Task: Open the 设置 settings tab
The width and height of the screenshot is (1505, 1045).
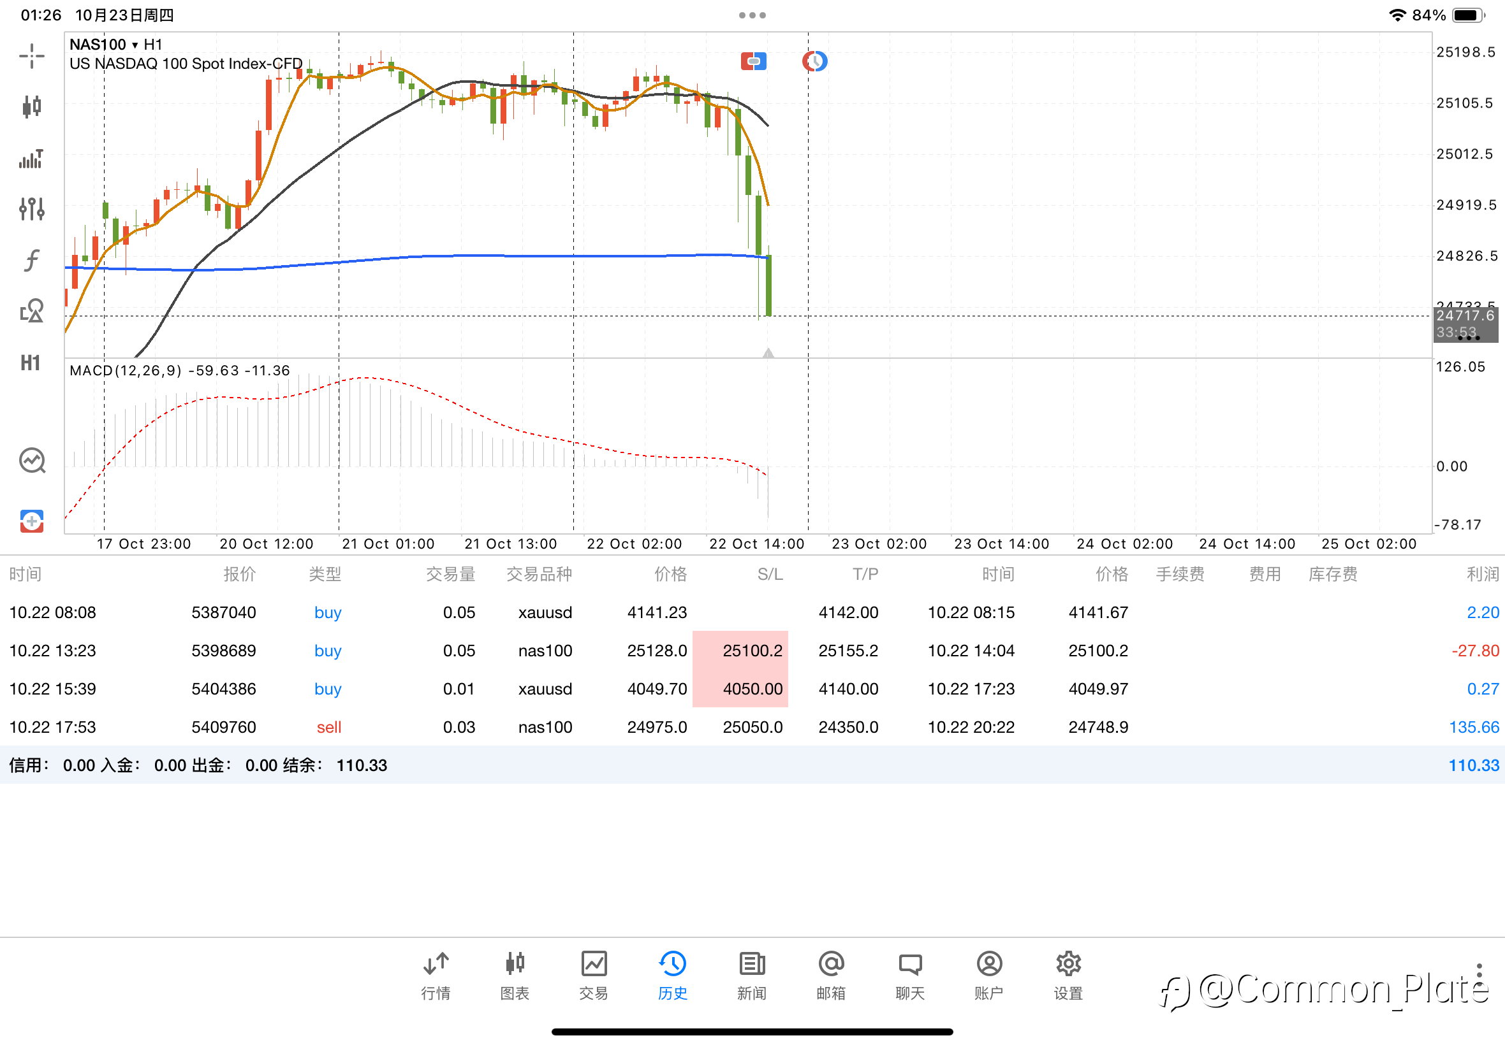Action: (x=1068, y=976)
